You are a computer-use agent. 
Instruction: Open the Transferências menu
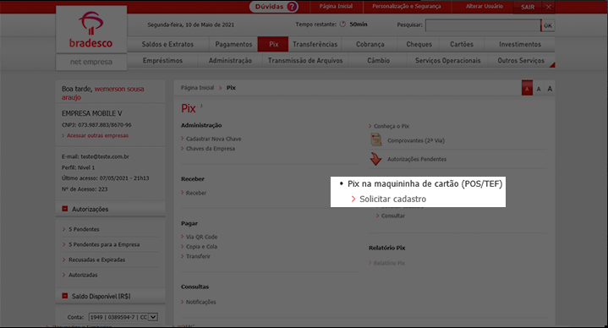pos(315,44)
